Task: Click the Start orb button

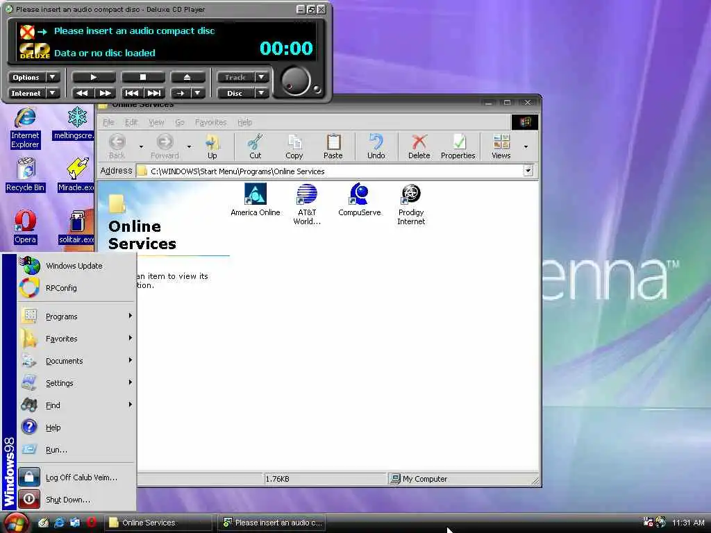Action: (16, 523)
